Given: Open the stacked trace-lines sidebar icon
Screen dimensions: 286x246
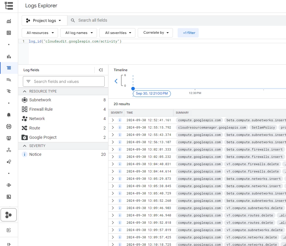Looking at the screenshot, I should click(x=9, y=91).
